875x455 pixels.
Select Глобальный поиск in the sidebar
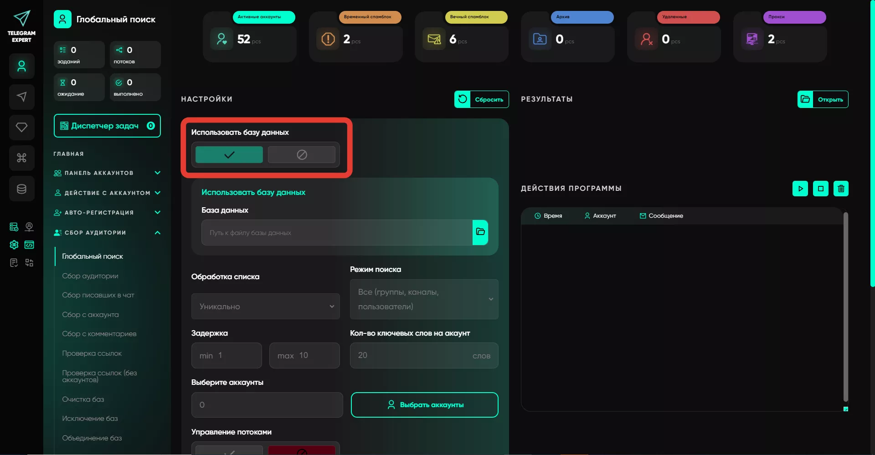point(93,256)
